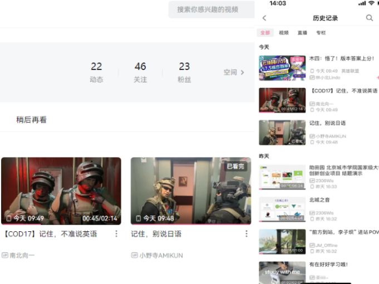
Task: Open search via magnifier icon in history
Action: pos(370,18)
